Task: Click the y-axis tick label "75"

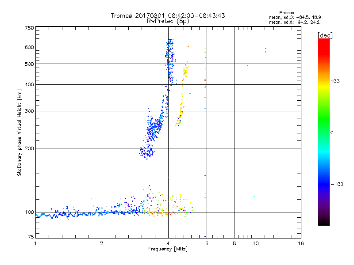Action: click(x=31, y=237)
